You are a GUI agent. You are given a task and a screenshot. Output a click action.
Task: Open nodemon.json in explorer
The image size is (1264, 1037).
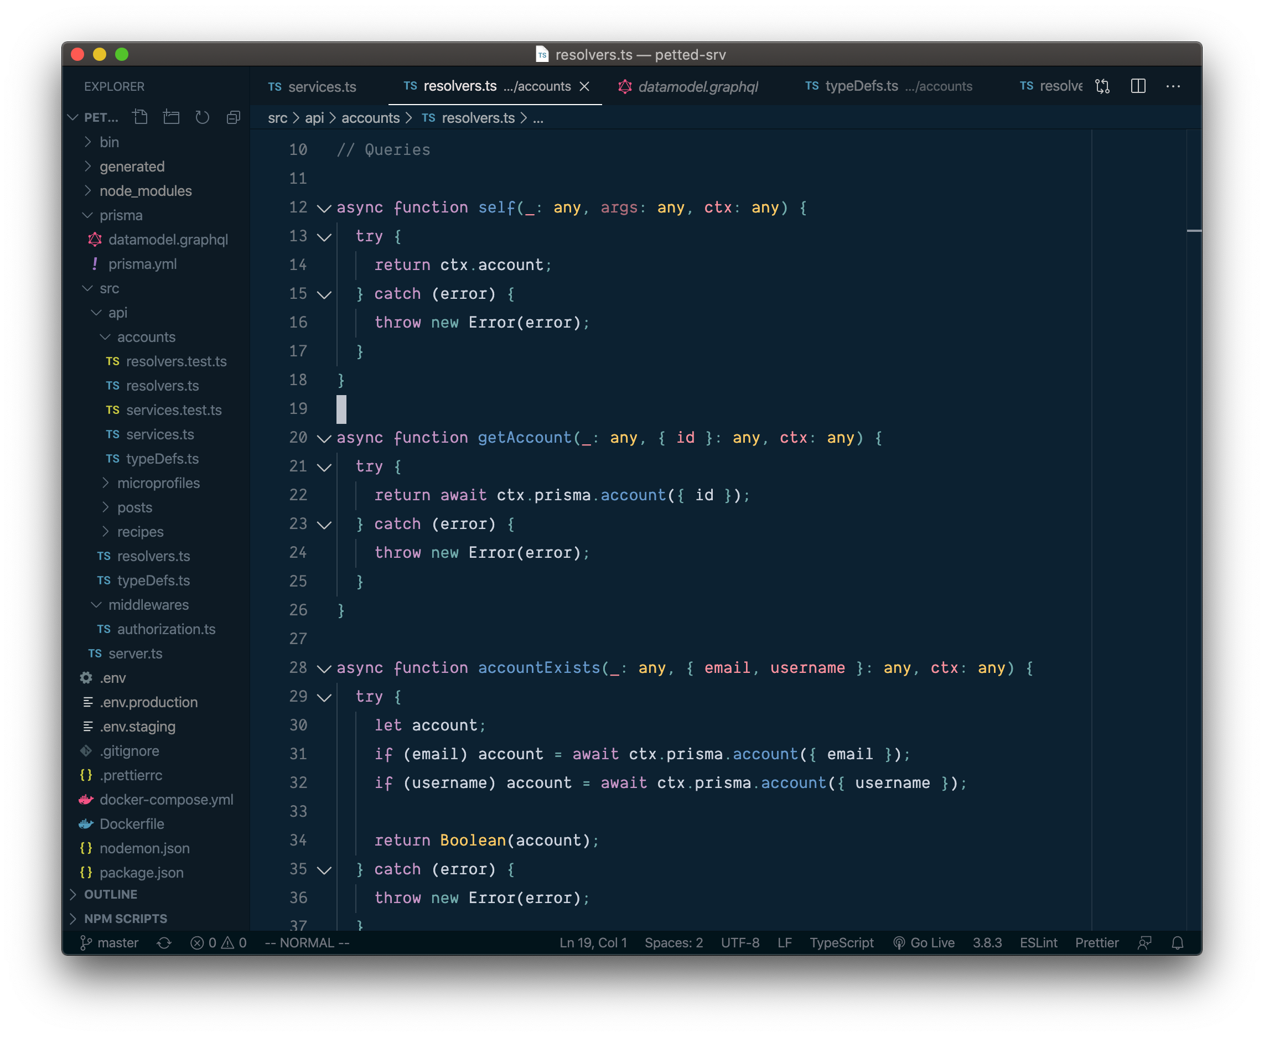tap(157, 848)
